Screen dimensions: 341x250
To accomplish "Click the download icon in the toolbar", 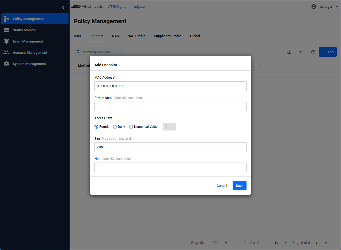I will [289, 52].
